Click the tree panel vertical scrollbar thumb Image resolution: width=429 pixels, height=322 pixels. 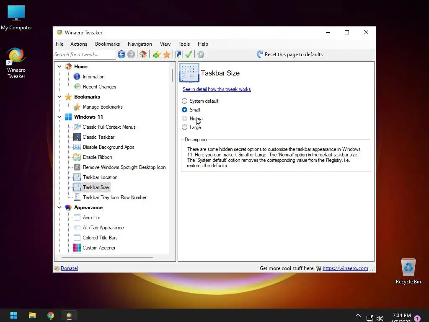[x=172, y=75]
